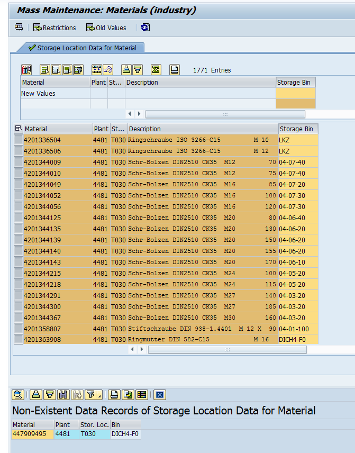Click the Storage Bin new value input field
The image size is (355, 453).
[x=296, y=93]
